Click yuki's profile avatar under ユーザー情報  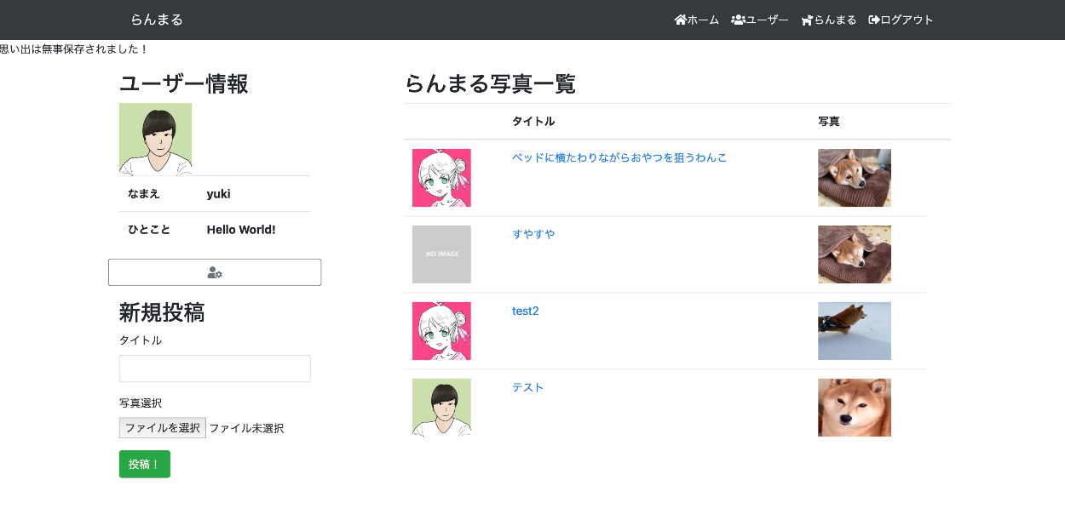[155, 139]
